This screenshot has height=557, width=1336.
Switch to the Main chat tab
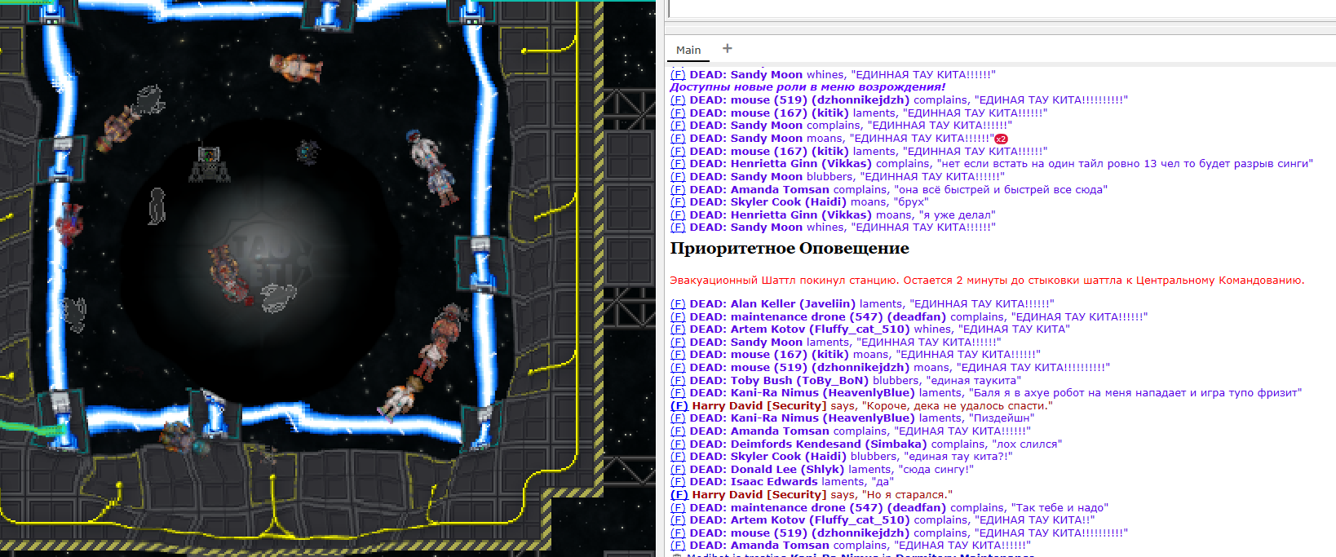pos(688,50)
